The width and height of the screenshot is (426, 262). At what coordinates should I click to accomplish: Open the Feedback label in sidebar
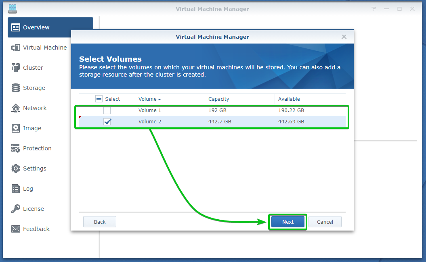coord(36,229)
